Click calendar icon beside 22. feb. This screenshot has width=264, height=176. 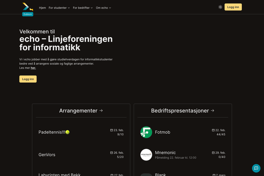pos(213,130)
